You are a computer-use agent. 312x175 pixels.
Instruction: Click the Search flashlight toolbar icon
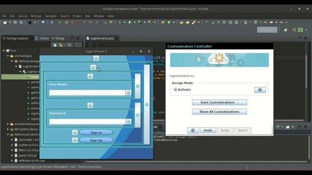(x=194, y=22)
